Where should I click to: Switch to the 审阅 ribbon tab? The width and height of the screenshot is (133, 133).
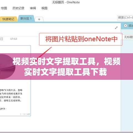(33, 8)
